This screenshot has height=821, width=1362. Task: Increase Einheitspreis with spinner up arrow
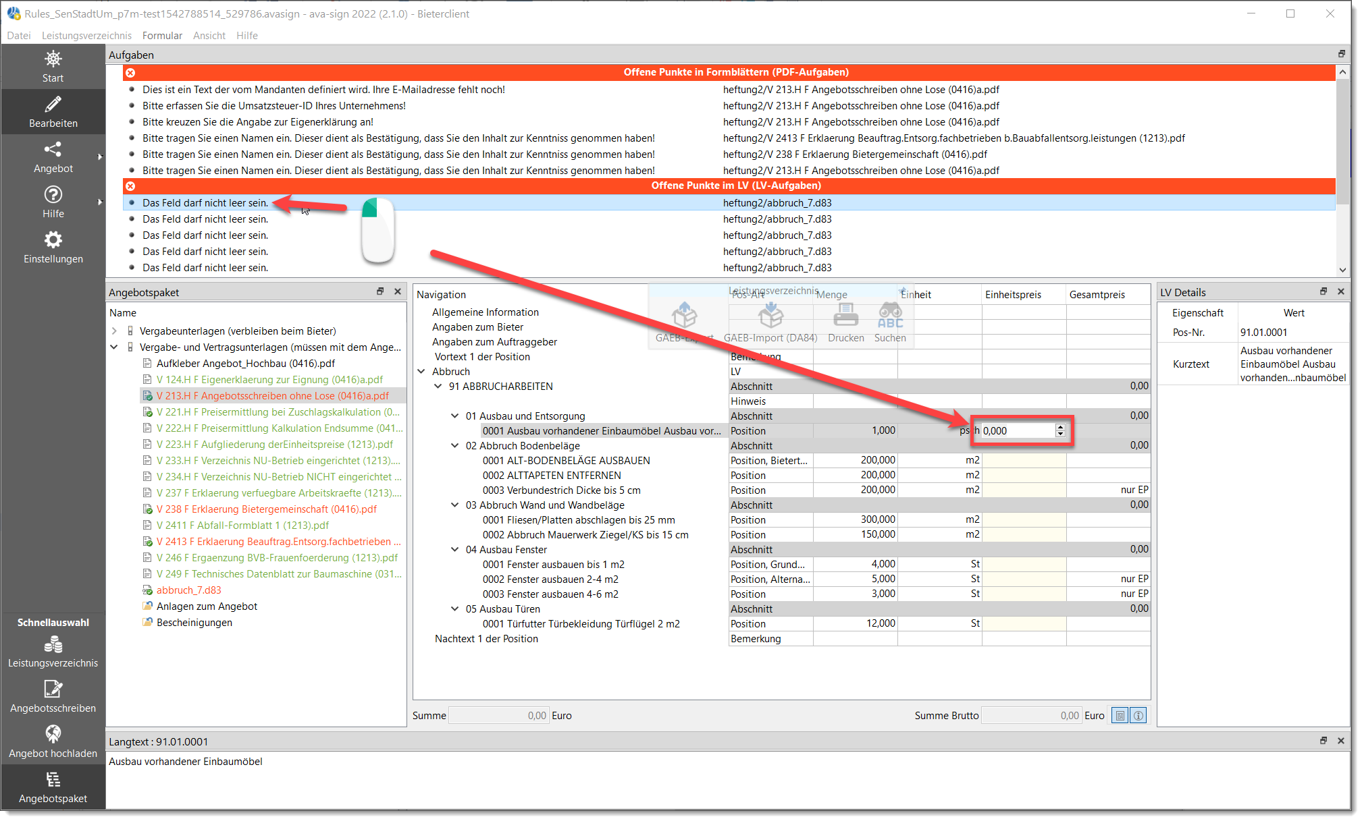1060,427
